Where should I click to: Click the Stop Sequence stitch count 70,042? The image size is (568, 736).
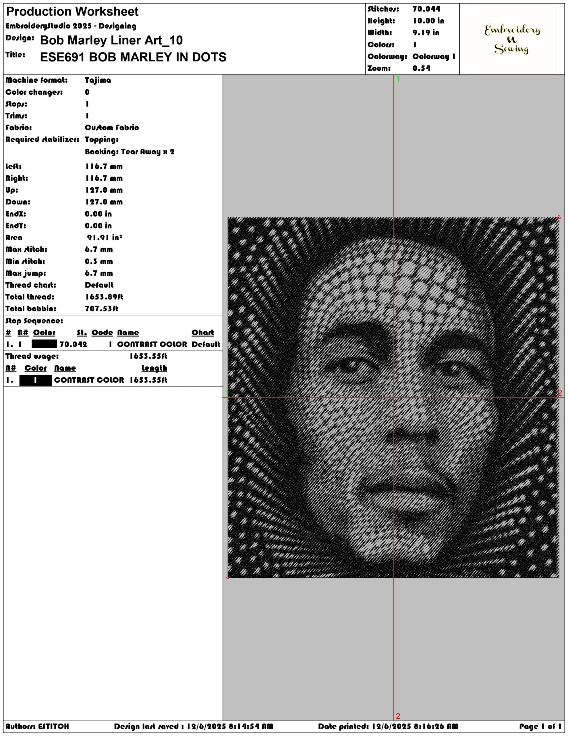coord(73,344)
